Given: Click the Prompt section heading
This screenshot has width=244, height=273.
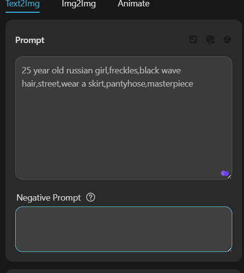Looking at the screenshot, I should 30,40.
